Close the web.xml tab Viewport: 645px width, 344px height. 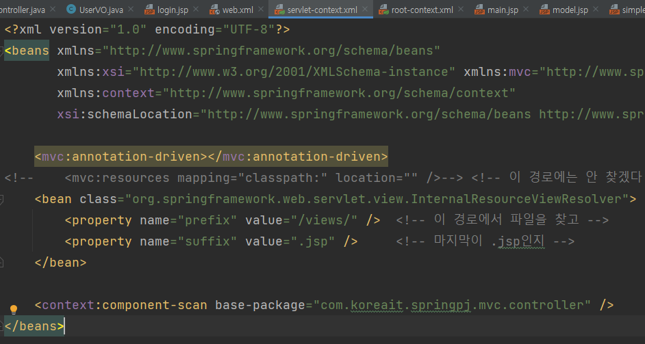point(261,9)
